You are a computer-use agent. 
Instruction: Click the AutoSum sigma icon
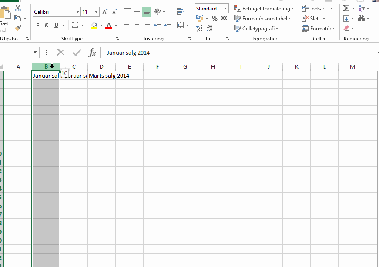(346, 8)
